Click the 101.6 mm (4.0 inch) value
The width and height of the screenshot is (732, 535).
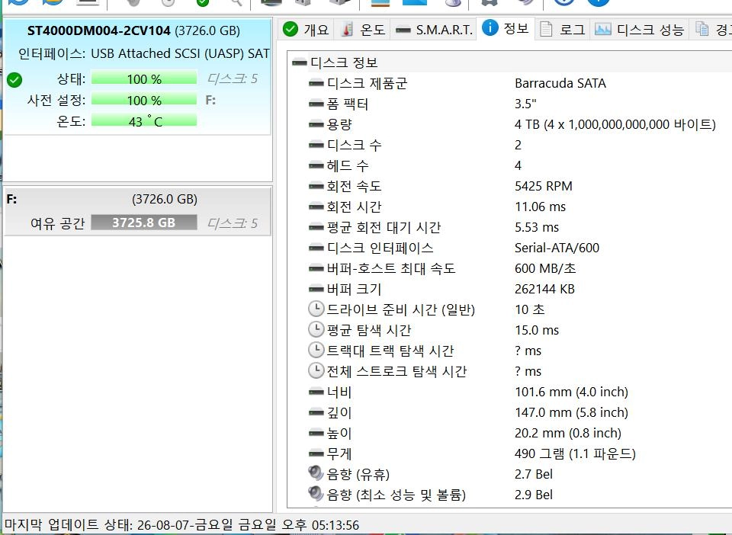(x=571, y=392)
